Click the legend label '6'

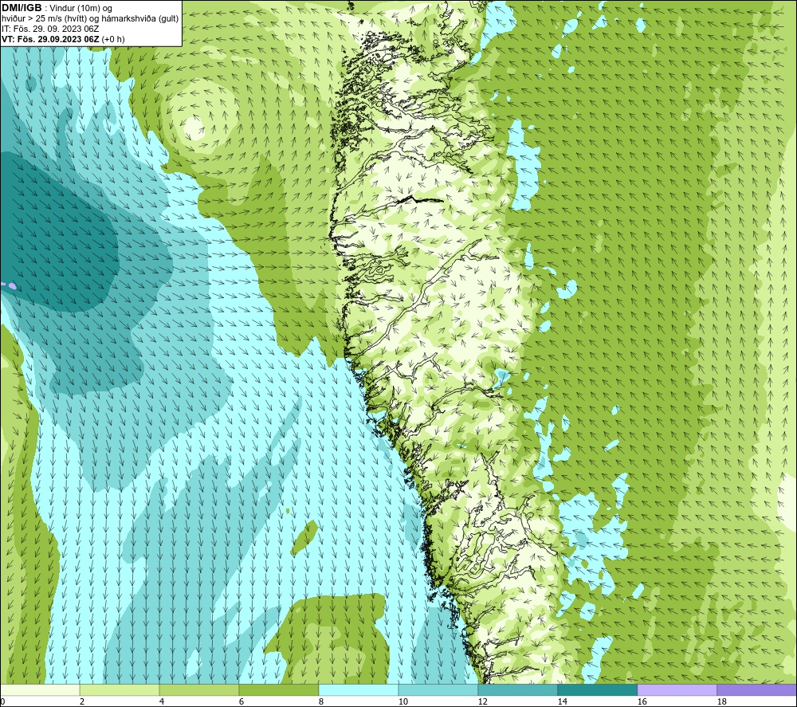click(241, 701)
